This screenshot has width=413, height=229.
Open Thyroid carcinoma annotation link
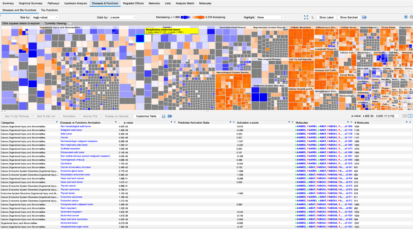(70, 189)
